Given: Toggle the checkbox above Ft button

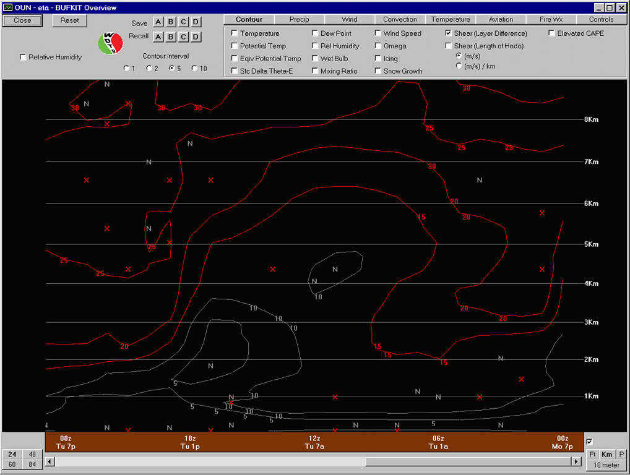Looking at the screenshot, I should pos(589,442).
